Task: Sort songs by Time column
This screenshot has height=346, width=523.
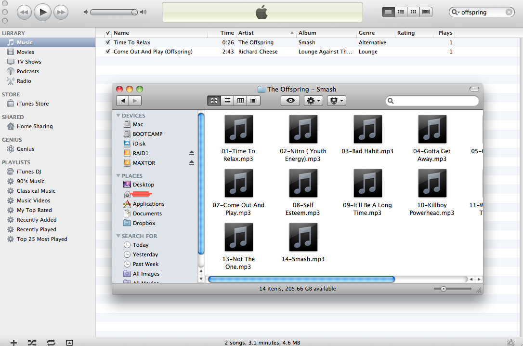Action: point(222,33)
